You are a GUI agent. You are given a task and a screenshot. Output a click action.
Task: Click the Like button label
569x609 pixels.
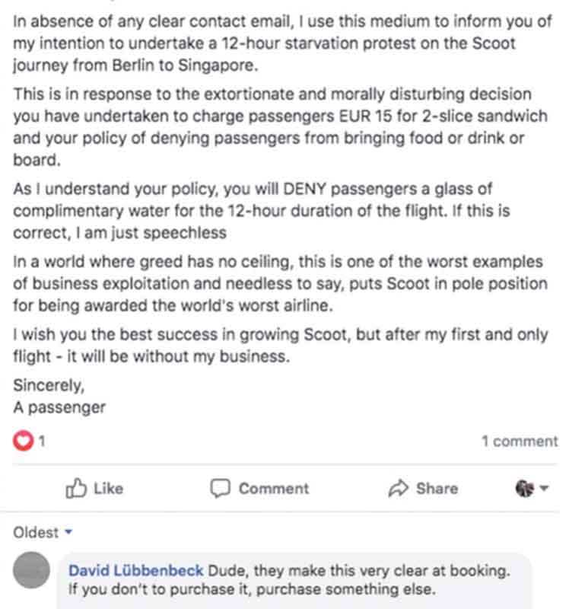108,489
